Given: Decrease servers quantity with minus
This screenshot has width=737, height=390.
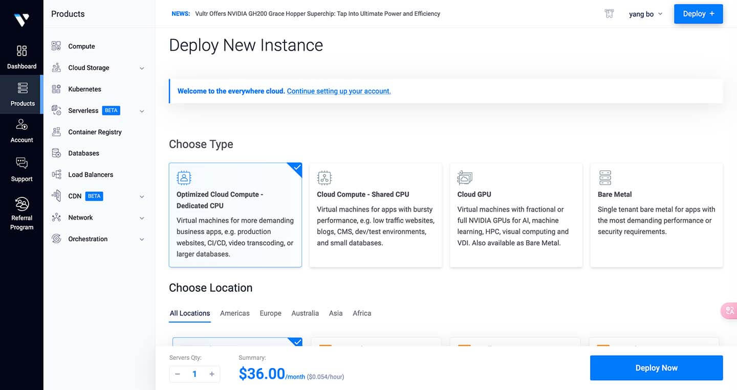Looking at the screenshot, I should point(178,374).
